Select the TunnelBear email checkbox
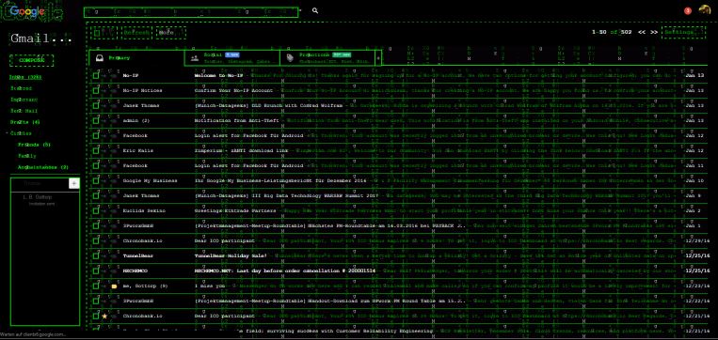This screenshot has width=718, height=340. [x=96, y=255]
